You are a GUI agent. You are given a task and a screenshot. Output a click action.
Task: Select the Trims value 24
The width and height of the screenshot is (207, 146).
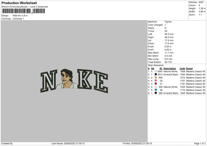click(x=166, y=31)
